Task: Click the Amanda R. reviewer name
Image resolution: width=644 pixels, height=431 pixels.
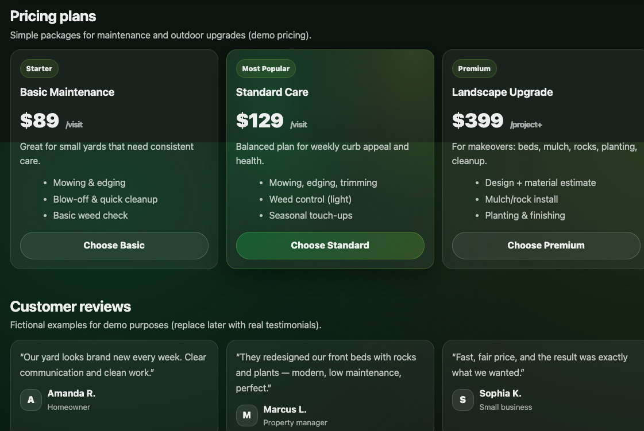Action: tap(71, 394)
